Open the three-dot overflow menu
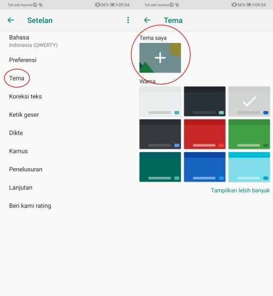The width and height of the screenshot is (273, 296). [x=128, y=20]
